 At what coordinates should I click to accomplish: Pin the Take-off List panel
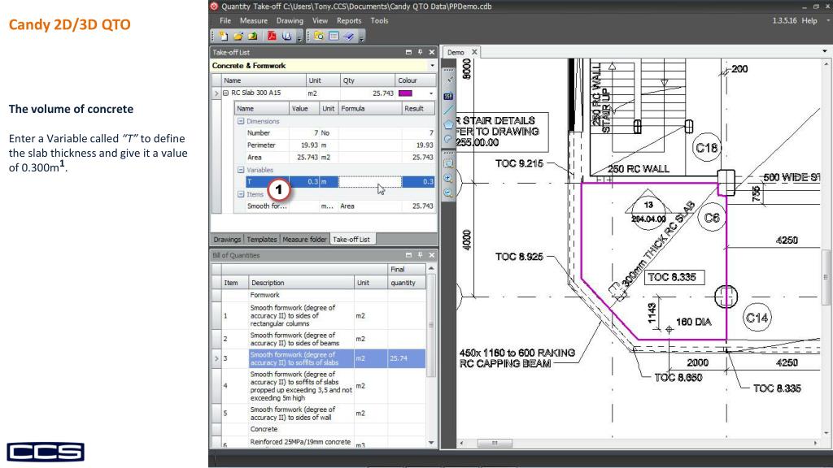coord(421,52)
